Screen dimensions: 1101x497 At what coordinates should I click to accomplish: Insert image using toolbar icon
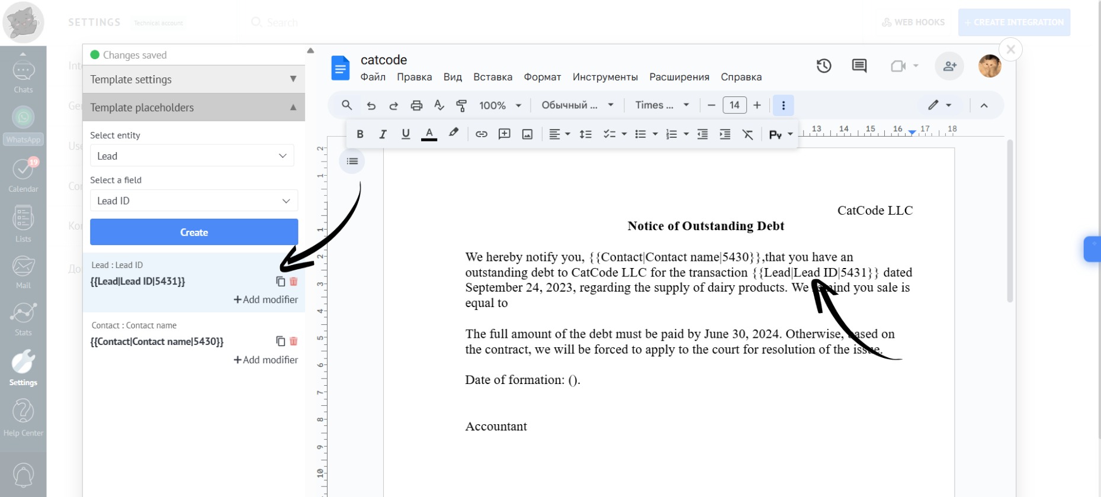click(527, 134)
